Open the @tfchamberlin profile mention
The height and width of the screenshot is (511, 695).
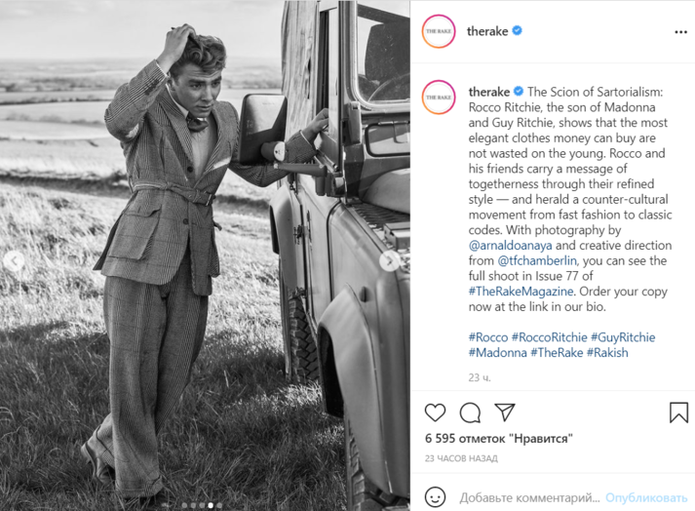(x=540, y=261)
